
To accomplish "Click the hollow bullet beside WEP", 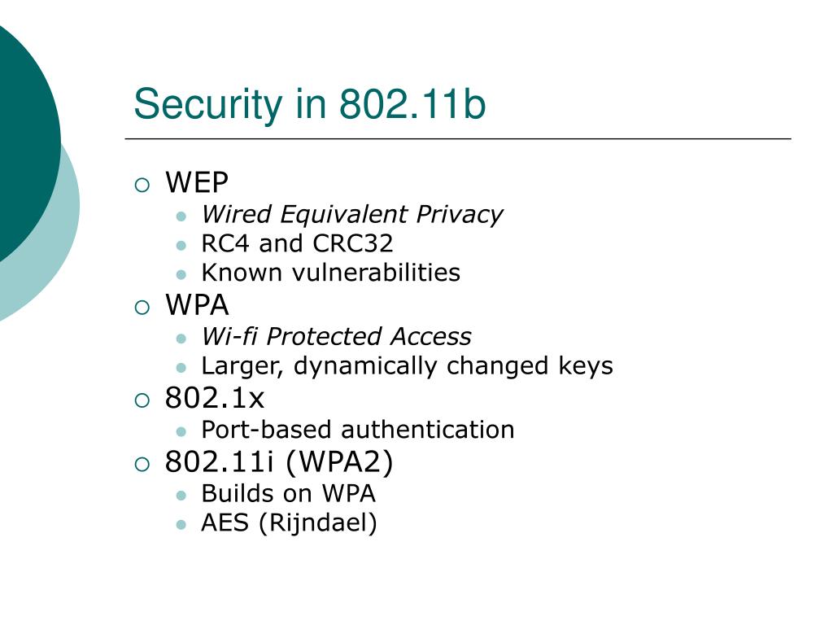I will click(x=142, y=185).
